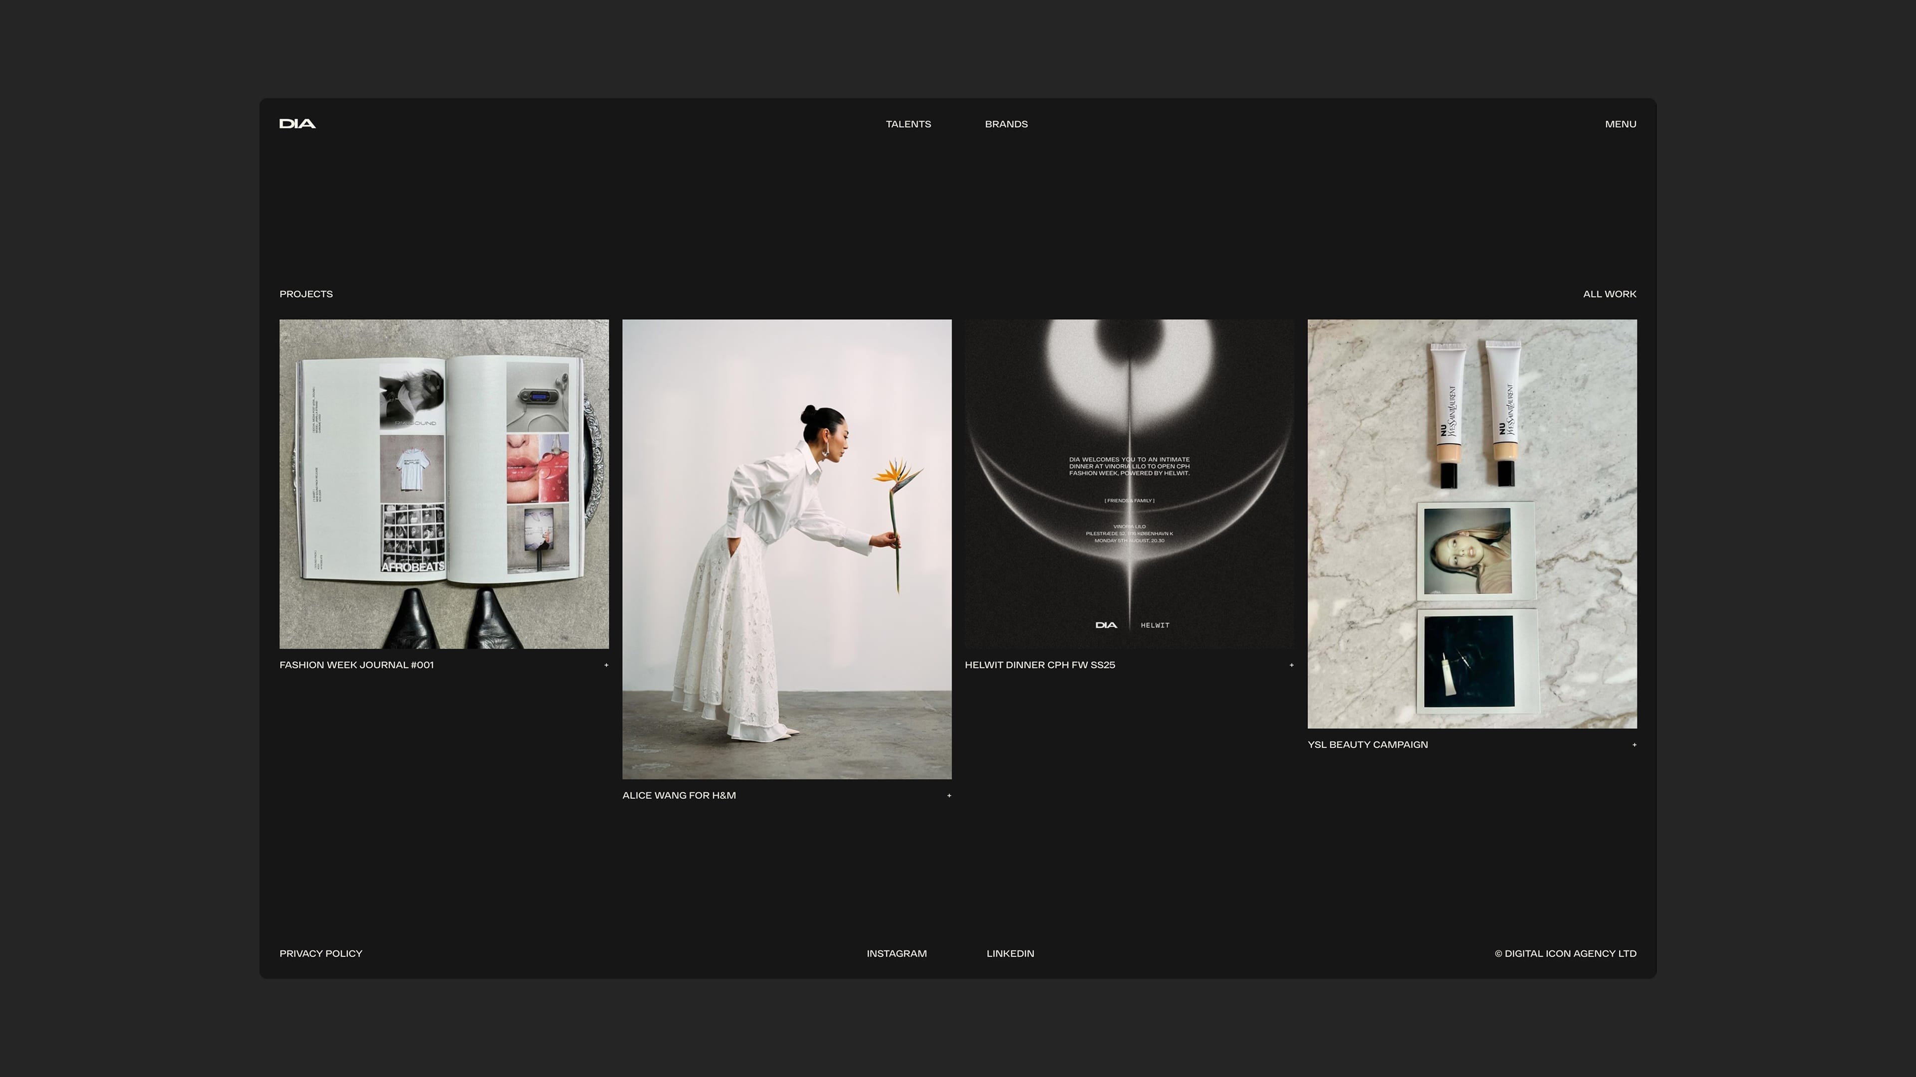Open the YSL beauty tubes marble image

pyautogui.click(x=1472, y=524)
